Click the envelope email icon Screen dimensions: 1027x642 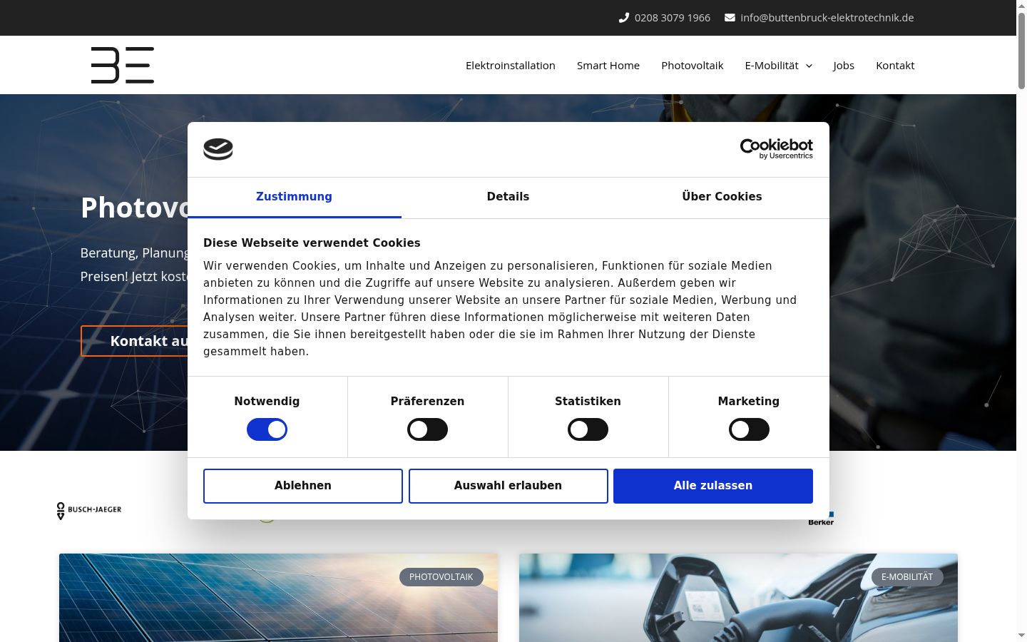pos(730,18)
